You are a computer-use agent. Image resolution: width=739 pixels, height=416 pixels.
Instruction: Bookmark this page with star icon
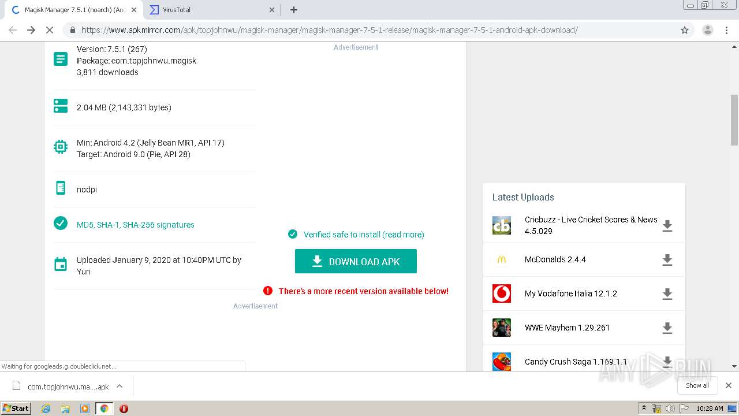[685, 30]
